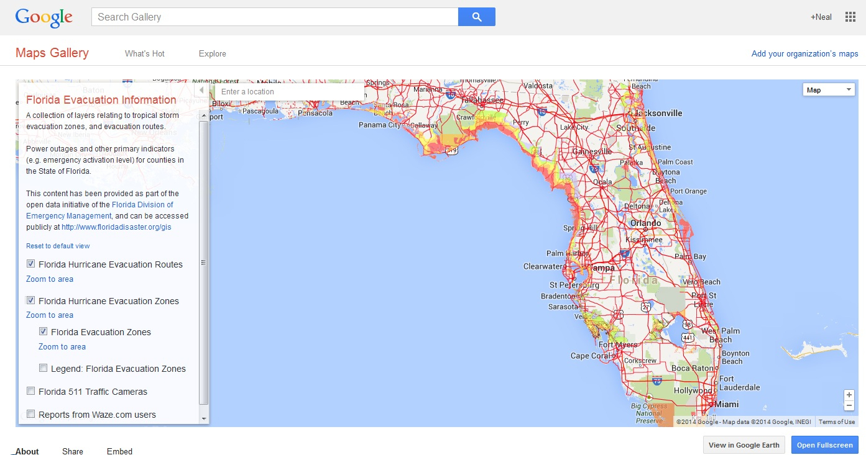Click Reset to default view link

tap(58, 246)
